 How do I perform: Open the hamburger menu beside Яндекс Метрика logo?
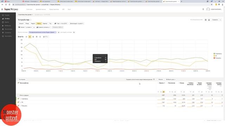pyautogui.click(x=2, y=9)
